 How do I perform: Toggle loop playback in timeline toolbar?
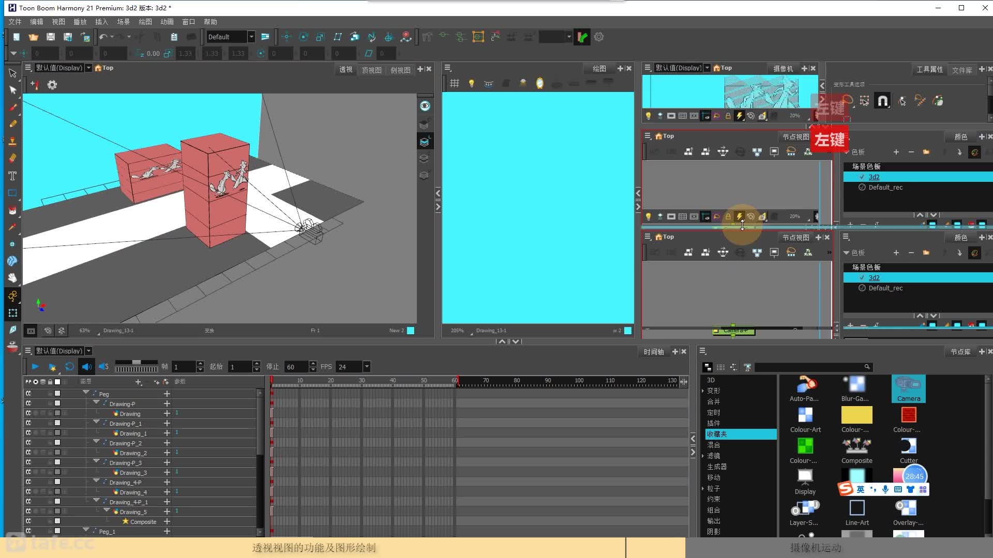pos(69,367)
